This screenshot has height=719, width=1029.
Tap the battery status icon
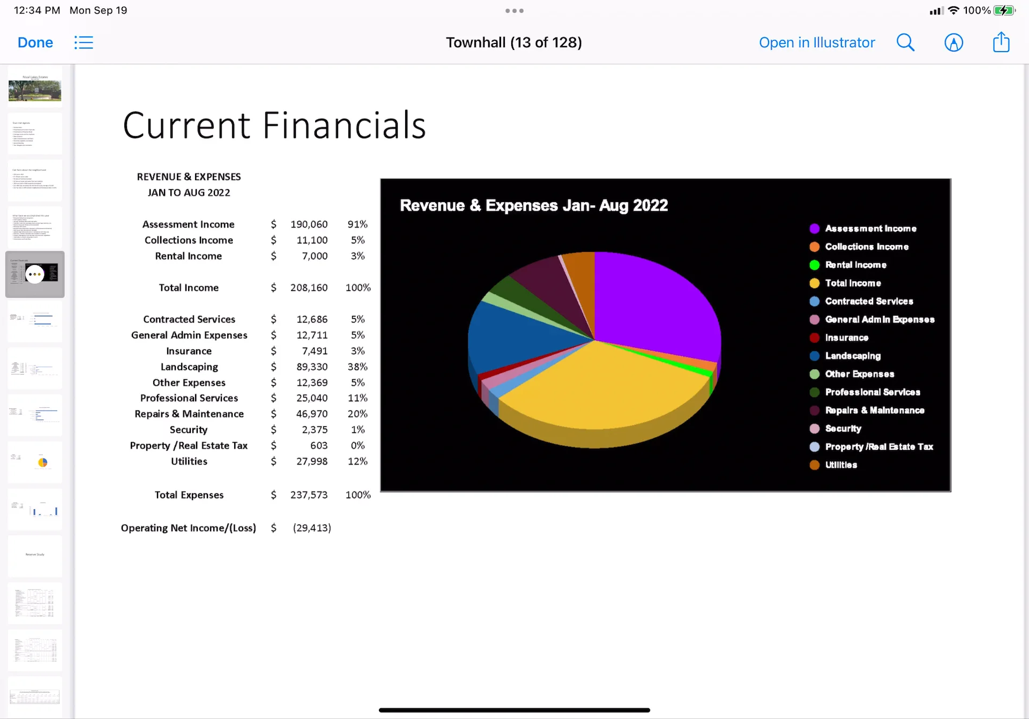pyautogui.click(x=1004, y=10)
